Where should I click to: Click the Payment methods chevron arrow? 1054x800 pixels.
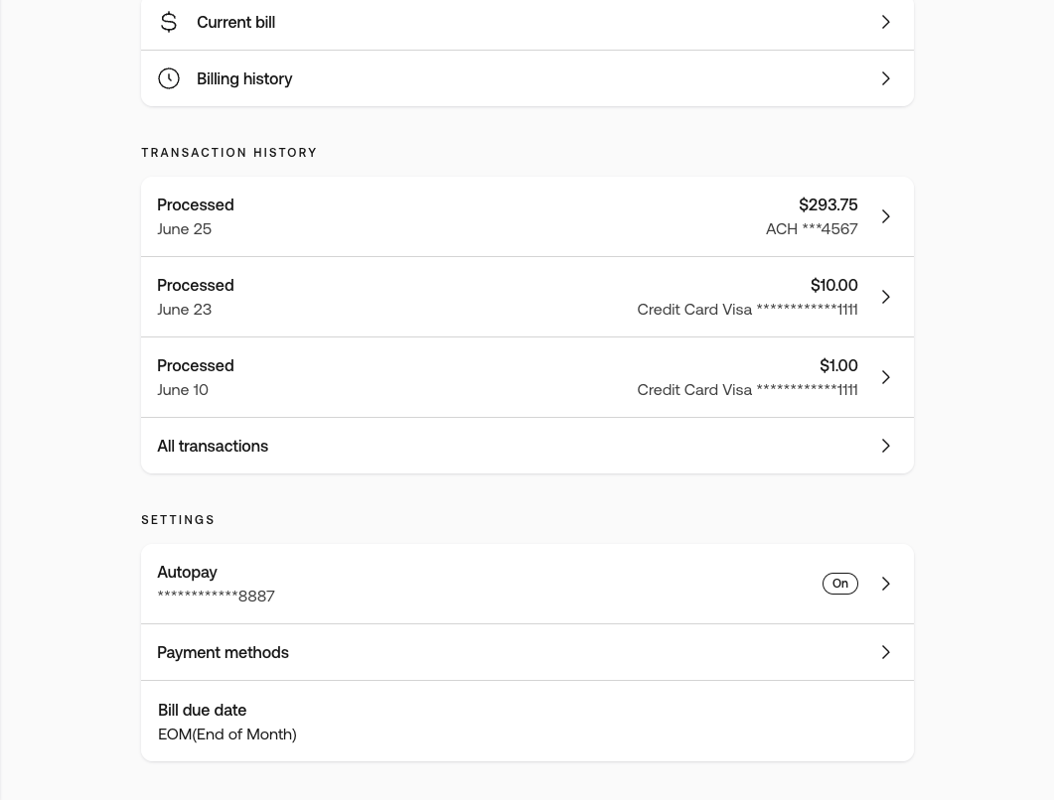[x=885, y=652]
